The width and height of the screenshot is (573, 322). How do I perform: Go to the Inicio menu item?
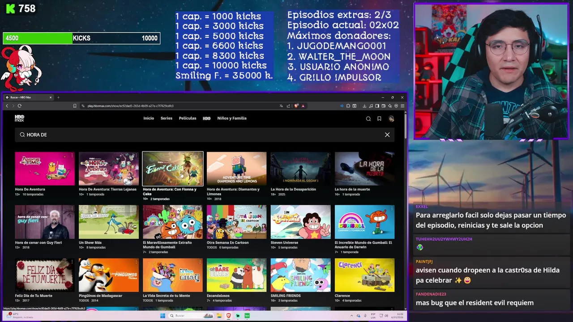point(149,119)
